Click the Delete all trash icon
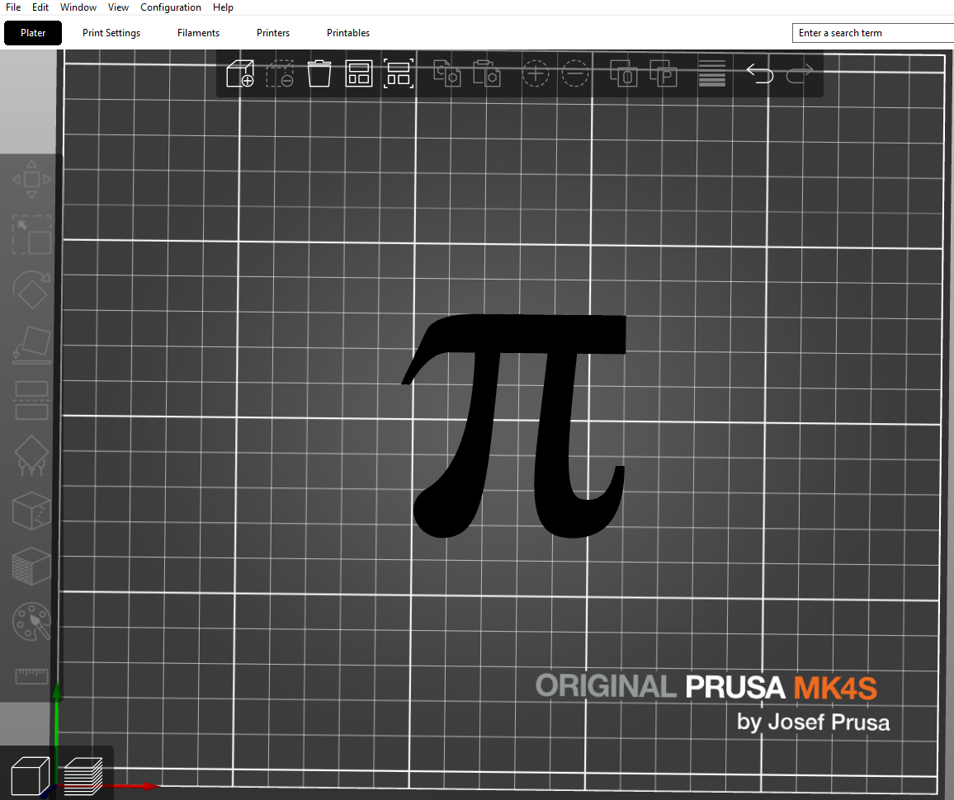Screen dimensions: 954x800 pos(319,73)
